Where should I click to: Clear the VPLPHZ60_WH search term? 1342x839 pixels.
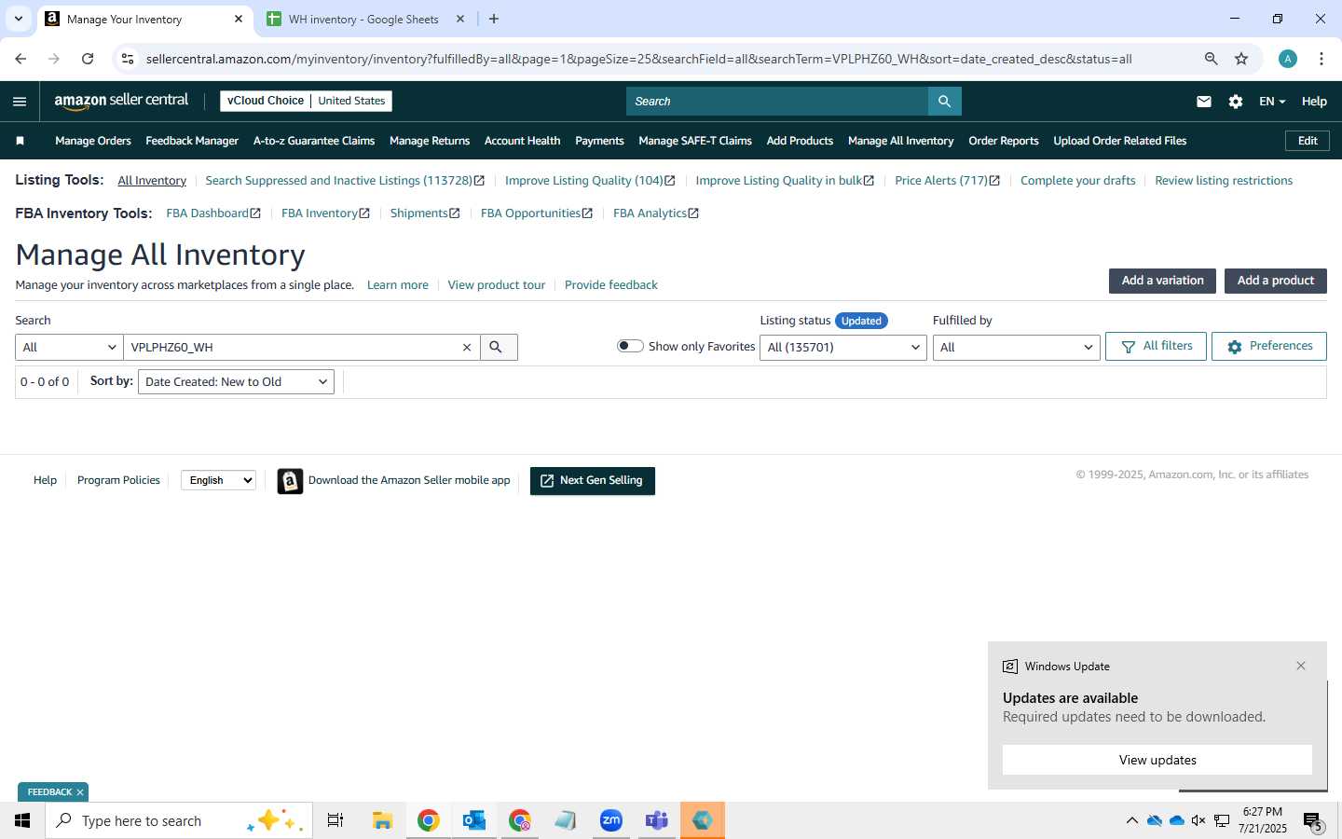point(467,347)
